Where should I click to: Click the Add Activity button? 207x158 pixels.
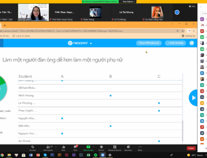176,43
